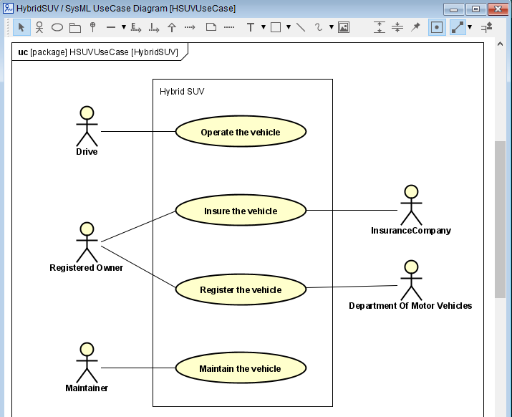This screenshot has height=417, width=512.
Task: Select the Include relationship tool
Action: tap(153, 27)
